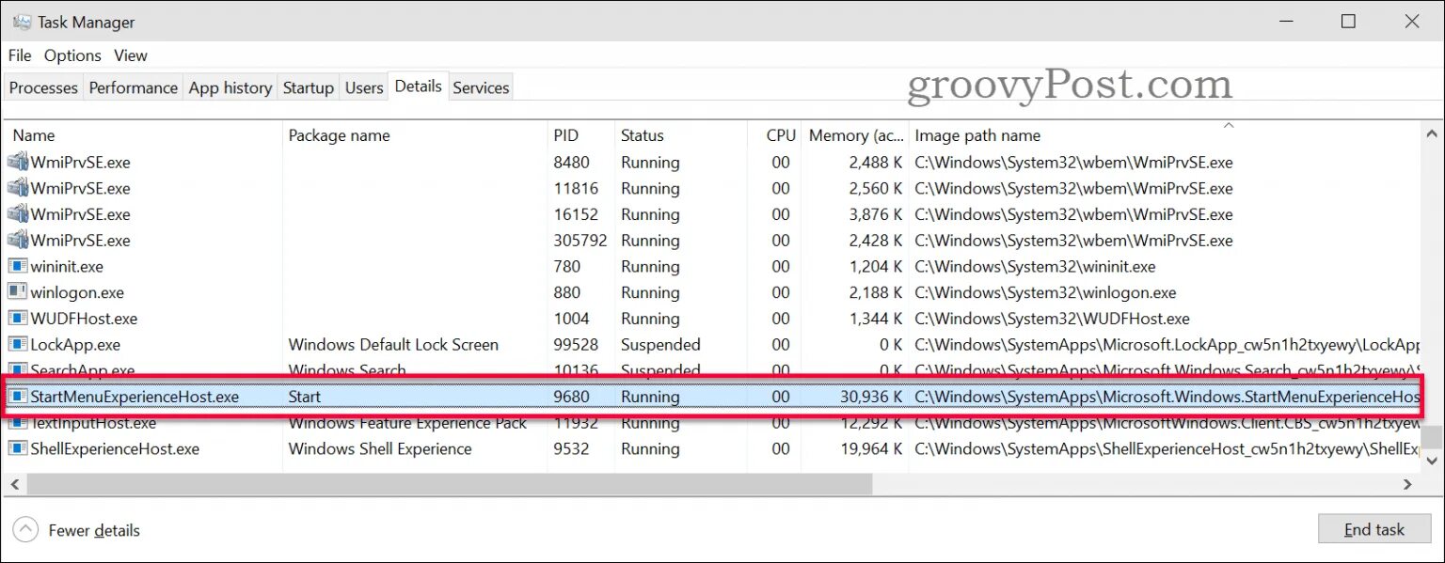Click the winlogon.exe process icon
The width and height of the screenshot is (1445, 563).
[17, 292]
